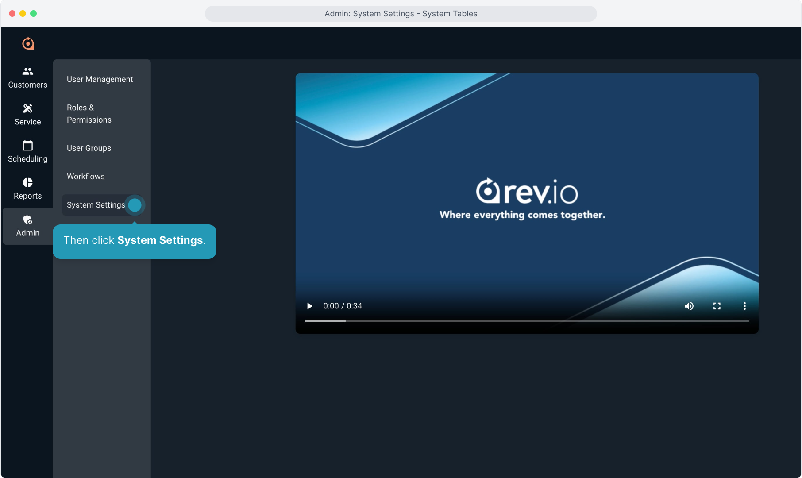Close the window with red button
Screen dimensions: 802x478
(12, 14)
